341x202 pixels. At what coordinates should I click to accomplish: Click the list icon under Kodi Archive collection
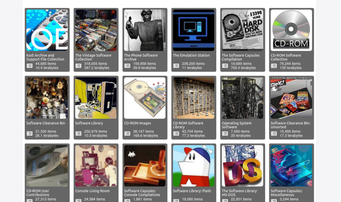pyautogui.click(x=30, y=66)
